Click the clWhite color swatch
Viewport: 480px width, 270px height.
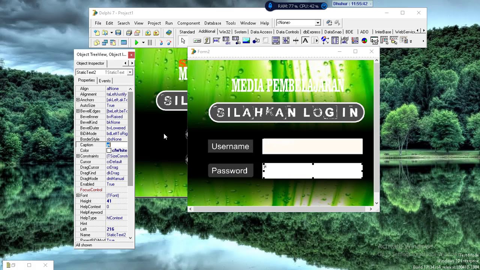click(x=109, y=150)
